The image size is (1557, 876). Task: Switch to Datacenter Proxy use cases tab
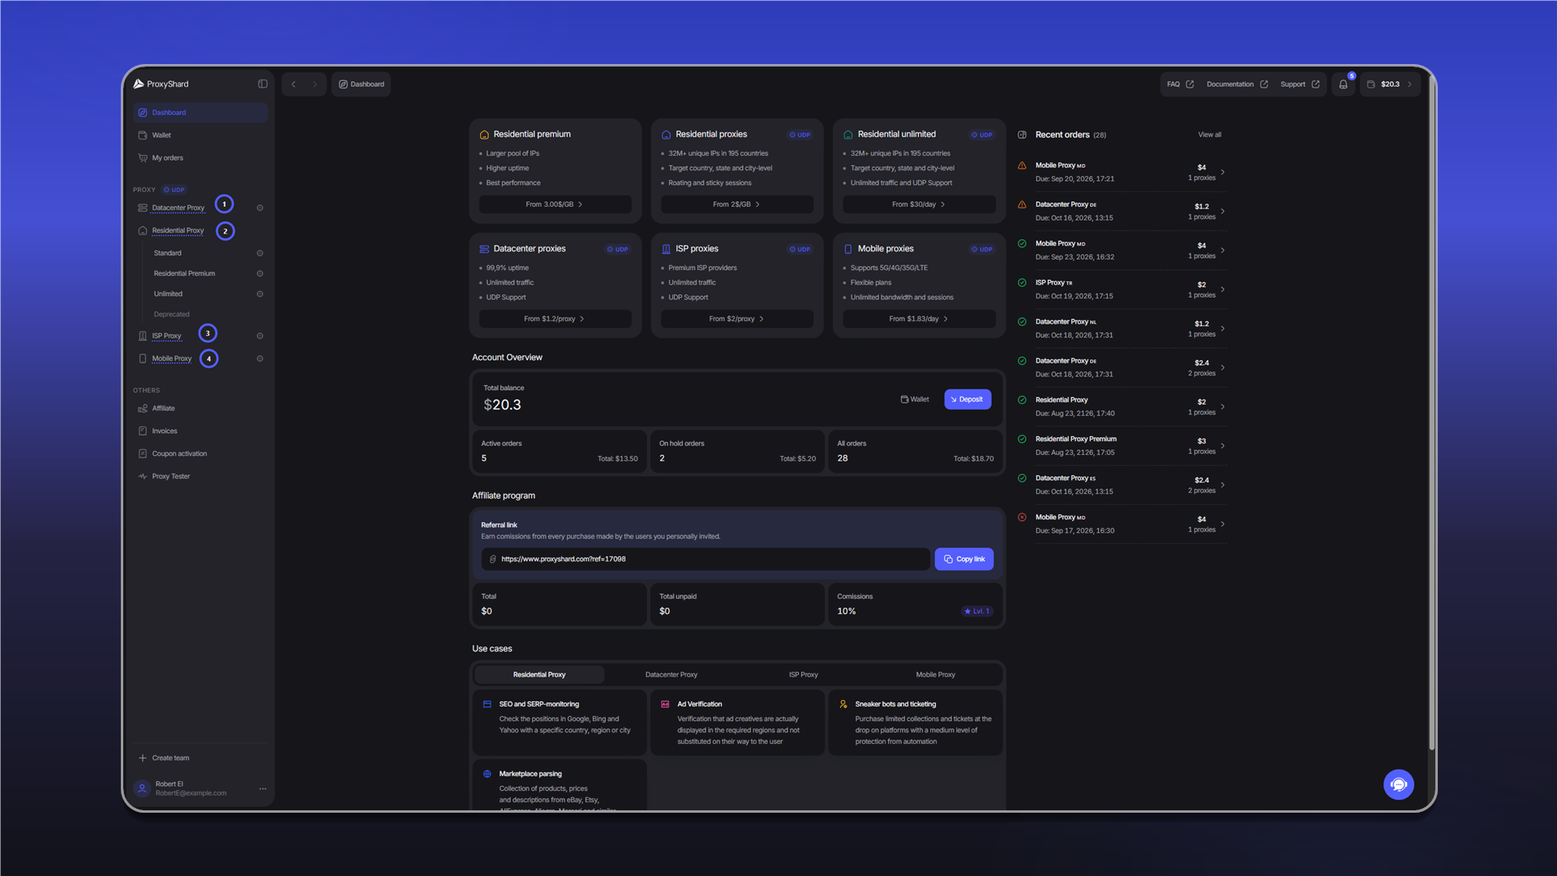click(x=671, y=675)
